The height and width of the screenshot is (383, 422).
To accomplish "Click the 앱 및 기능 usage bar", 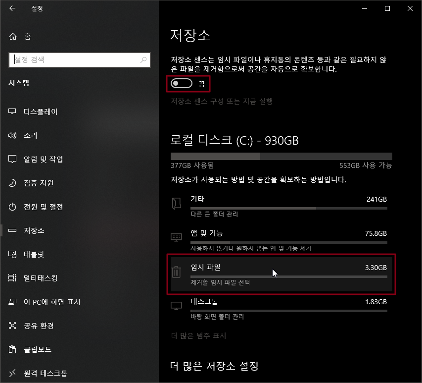I will pos(289,243).
